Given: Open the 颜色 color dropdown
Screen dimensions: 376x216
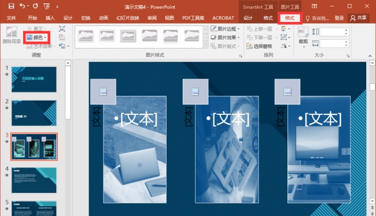Looking at the screenshot, I should (36, 38).
